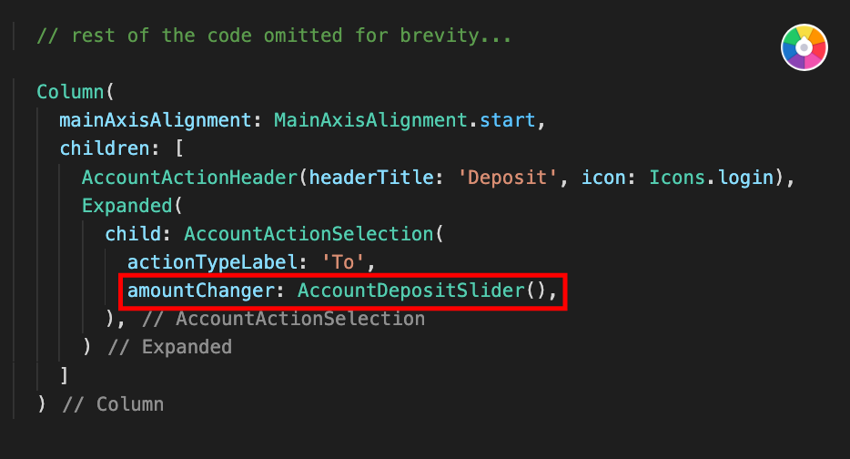Click the Icons.login reference
This screenshot has width=850, height=459.
point(712,178)
